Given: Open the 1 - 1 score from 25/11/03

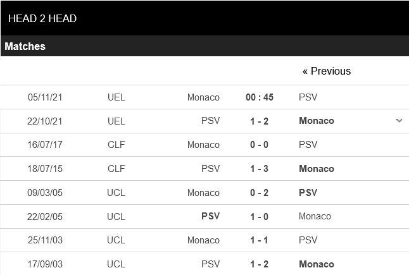Looking at the screenshot, I should (x=260, y=240).
